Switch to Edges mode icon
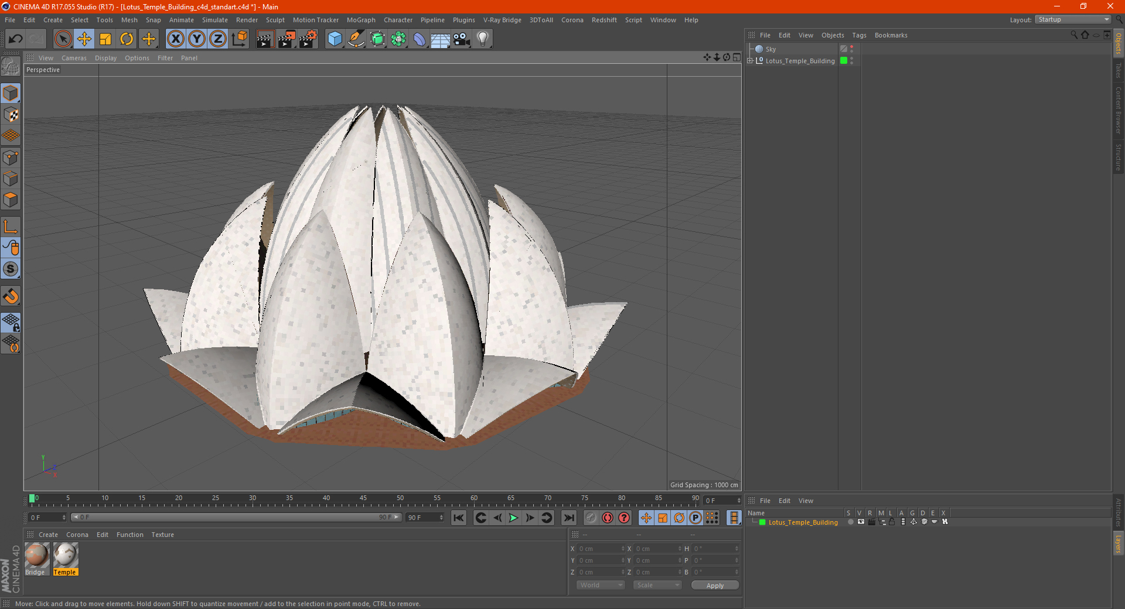 point(11,179)
